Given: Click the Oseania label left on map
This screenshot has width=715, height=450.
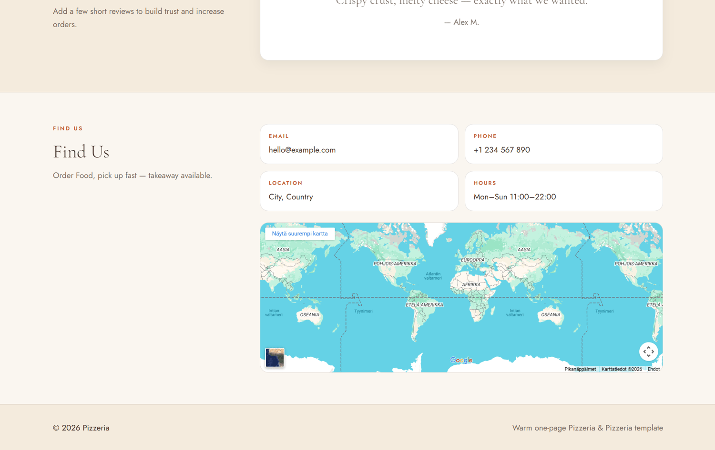Looking at the screenshot, I should click(x=309, y=315).
